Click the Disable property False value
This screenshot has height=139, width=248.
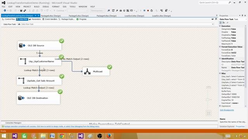pyautogui.click(x=233, y=32)
